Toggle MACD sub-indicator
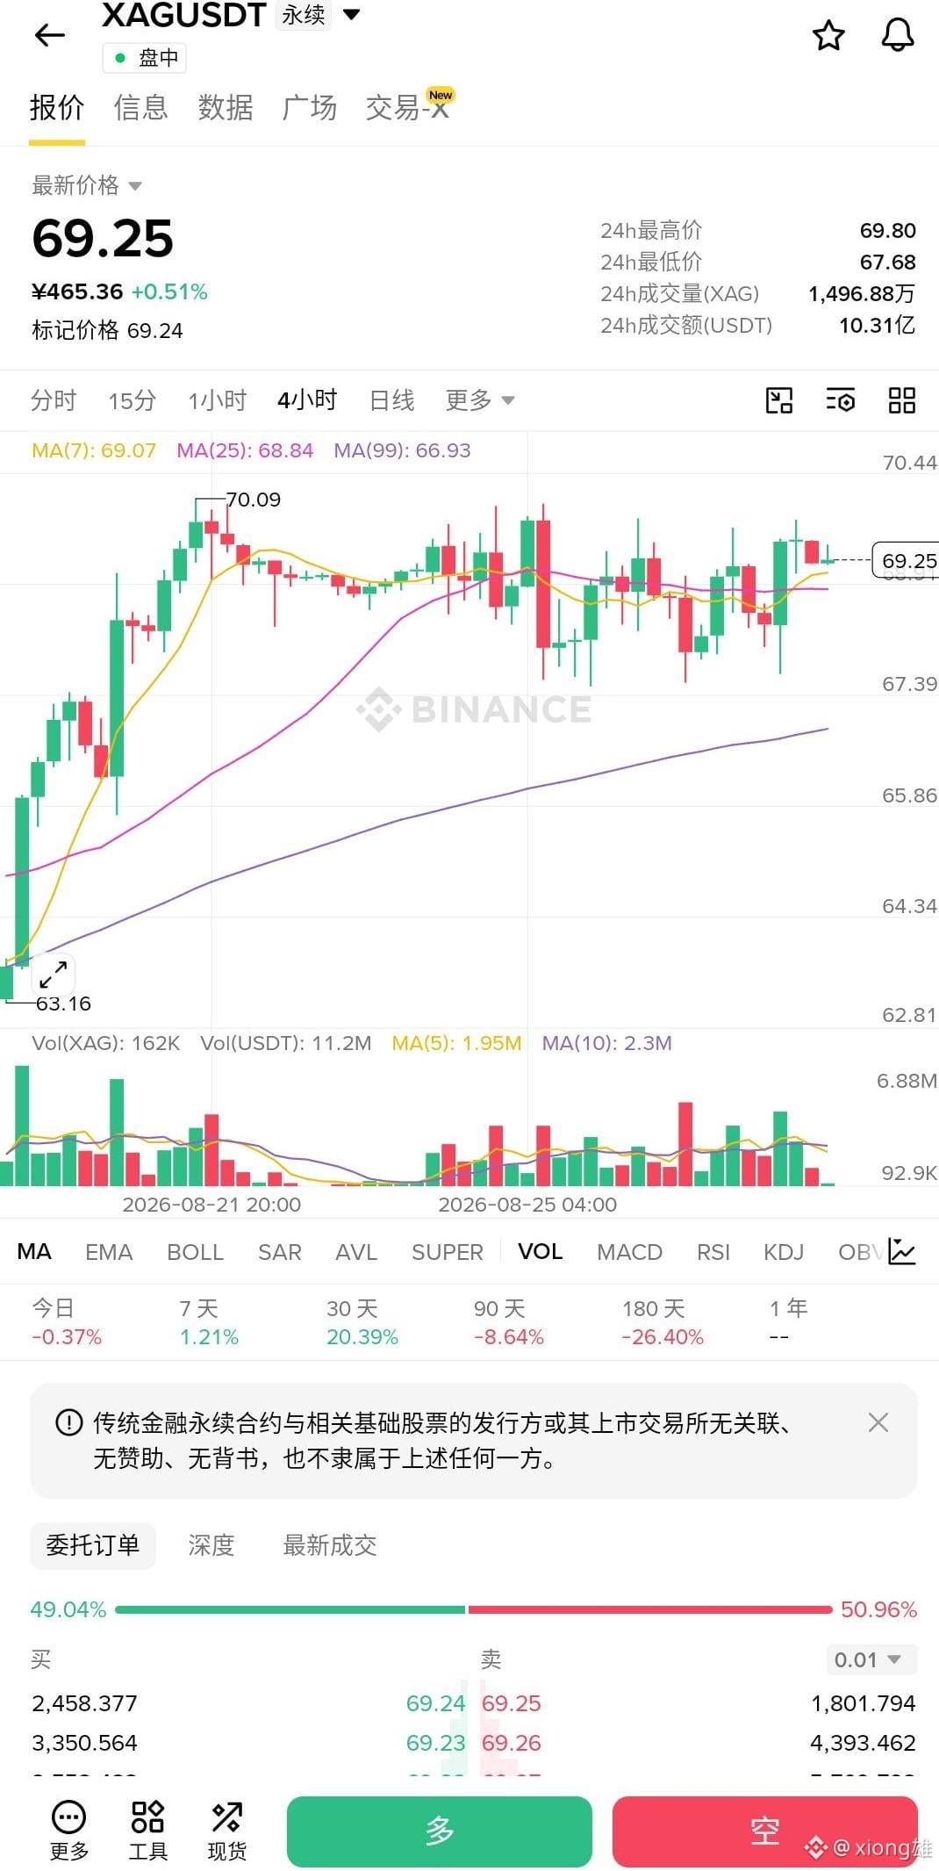939x1871 pixels. click(629, 1251)
